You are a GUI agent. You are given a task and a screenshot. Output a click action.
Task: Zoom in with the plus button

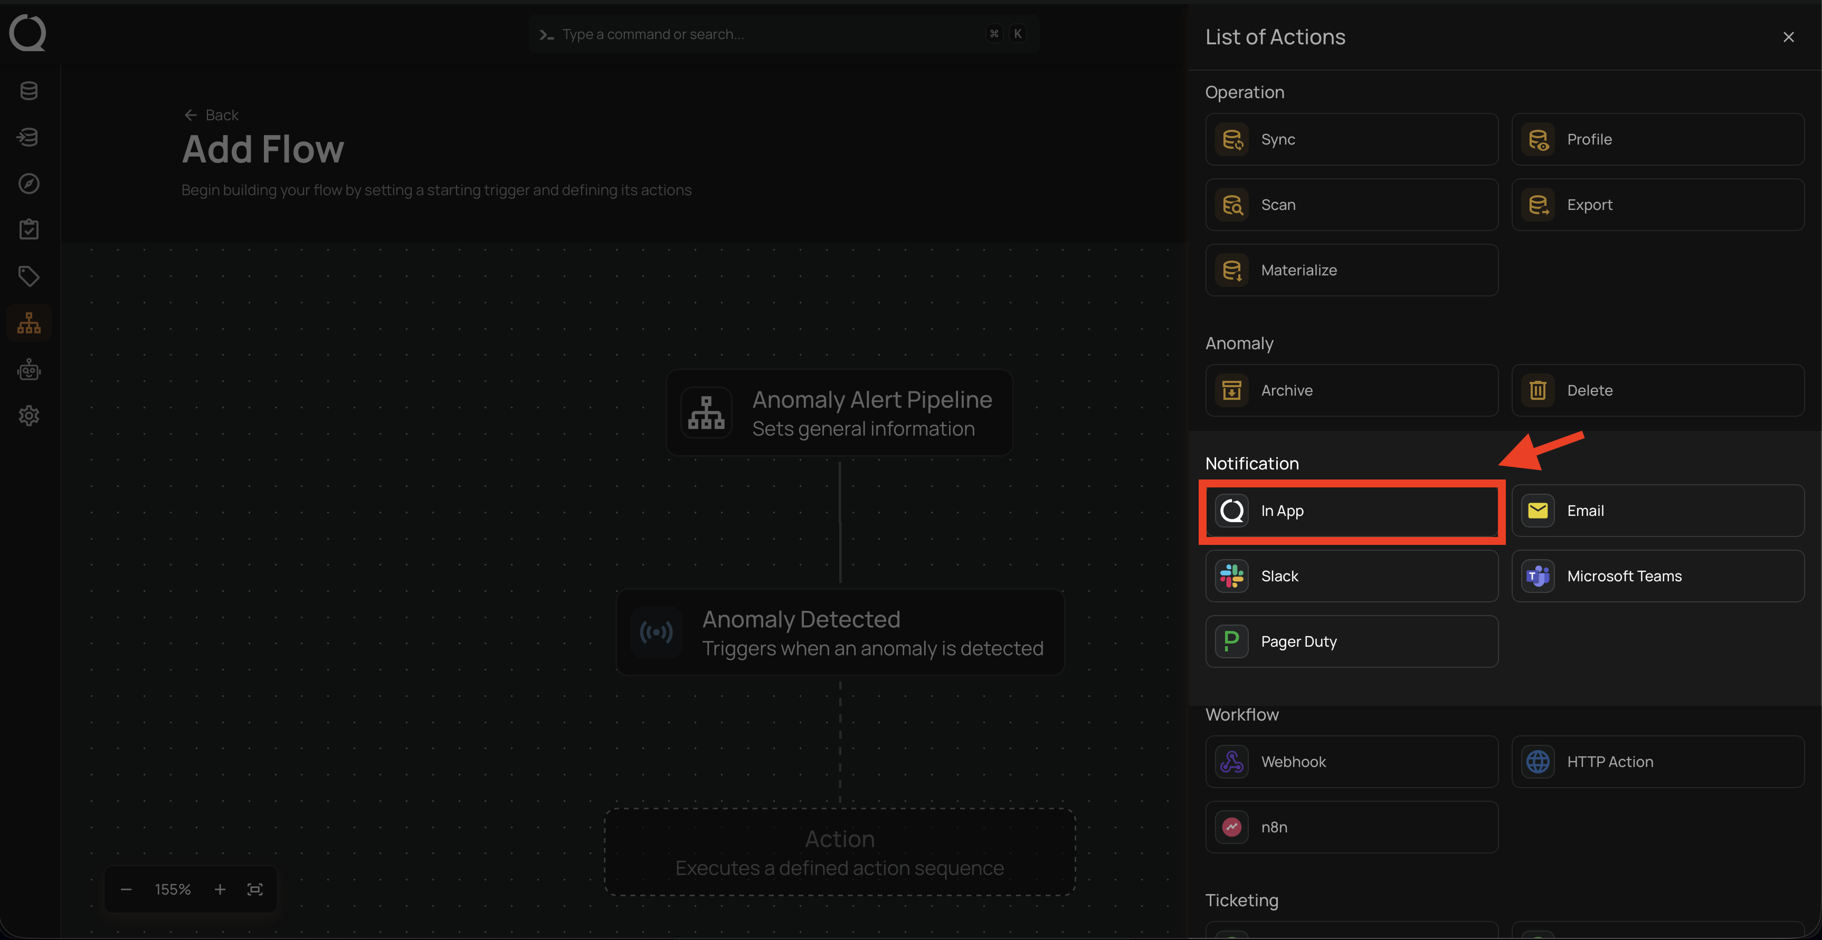point(220,889)
